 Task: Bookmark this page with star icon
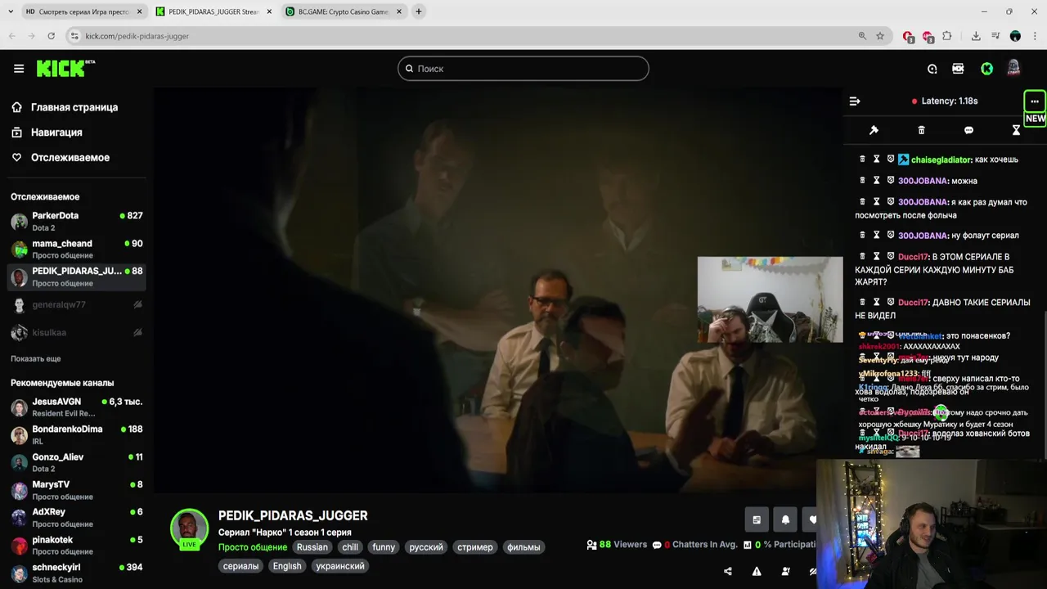point(880,36)
